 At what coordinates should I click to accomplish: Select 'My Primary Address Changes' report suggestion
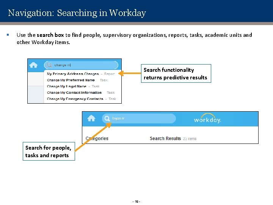tap(81, 74)
